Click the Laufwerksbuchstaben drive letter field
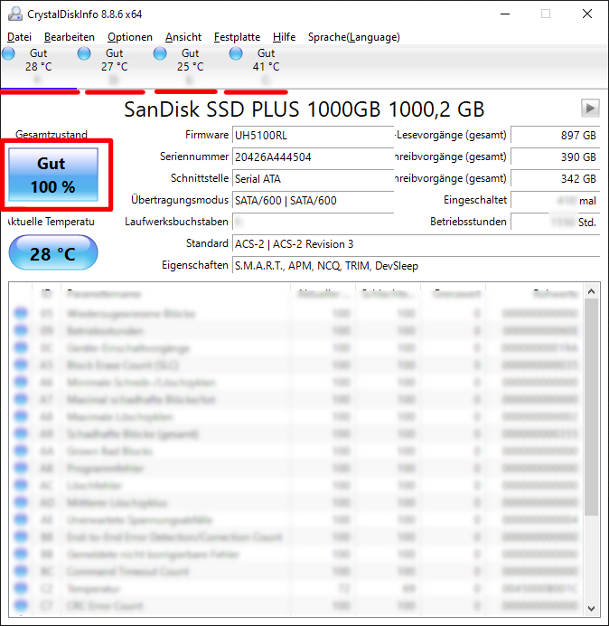The height and width of the screenshot is (626, 609). point(313,222)
